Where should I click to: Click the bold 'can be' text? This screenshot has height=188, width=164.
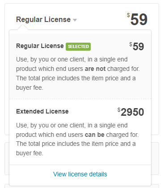click(x=94, y=135)
